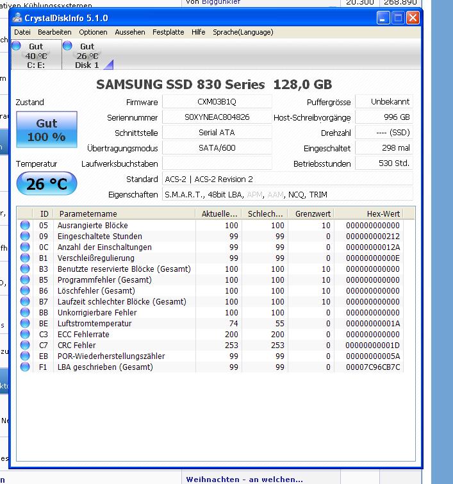
Task: Click the Eingeschaltet value 298 mal
Action: click(x=384, y=148)
